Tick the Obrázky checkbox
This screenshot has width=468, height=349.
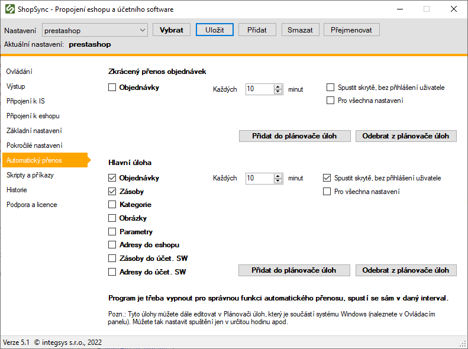(x=112, y=218)
